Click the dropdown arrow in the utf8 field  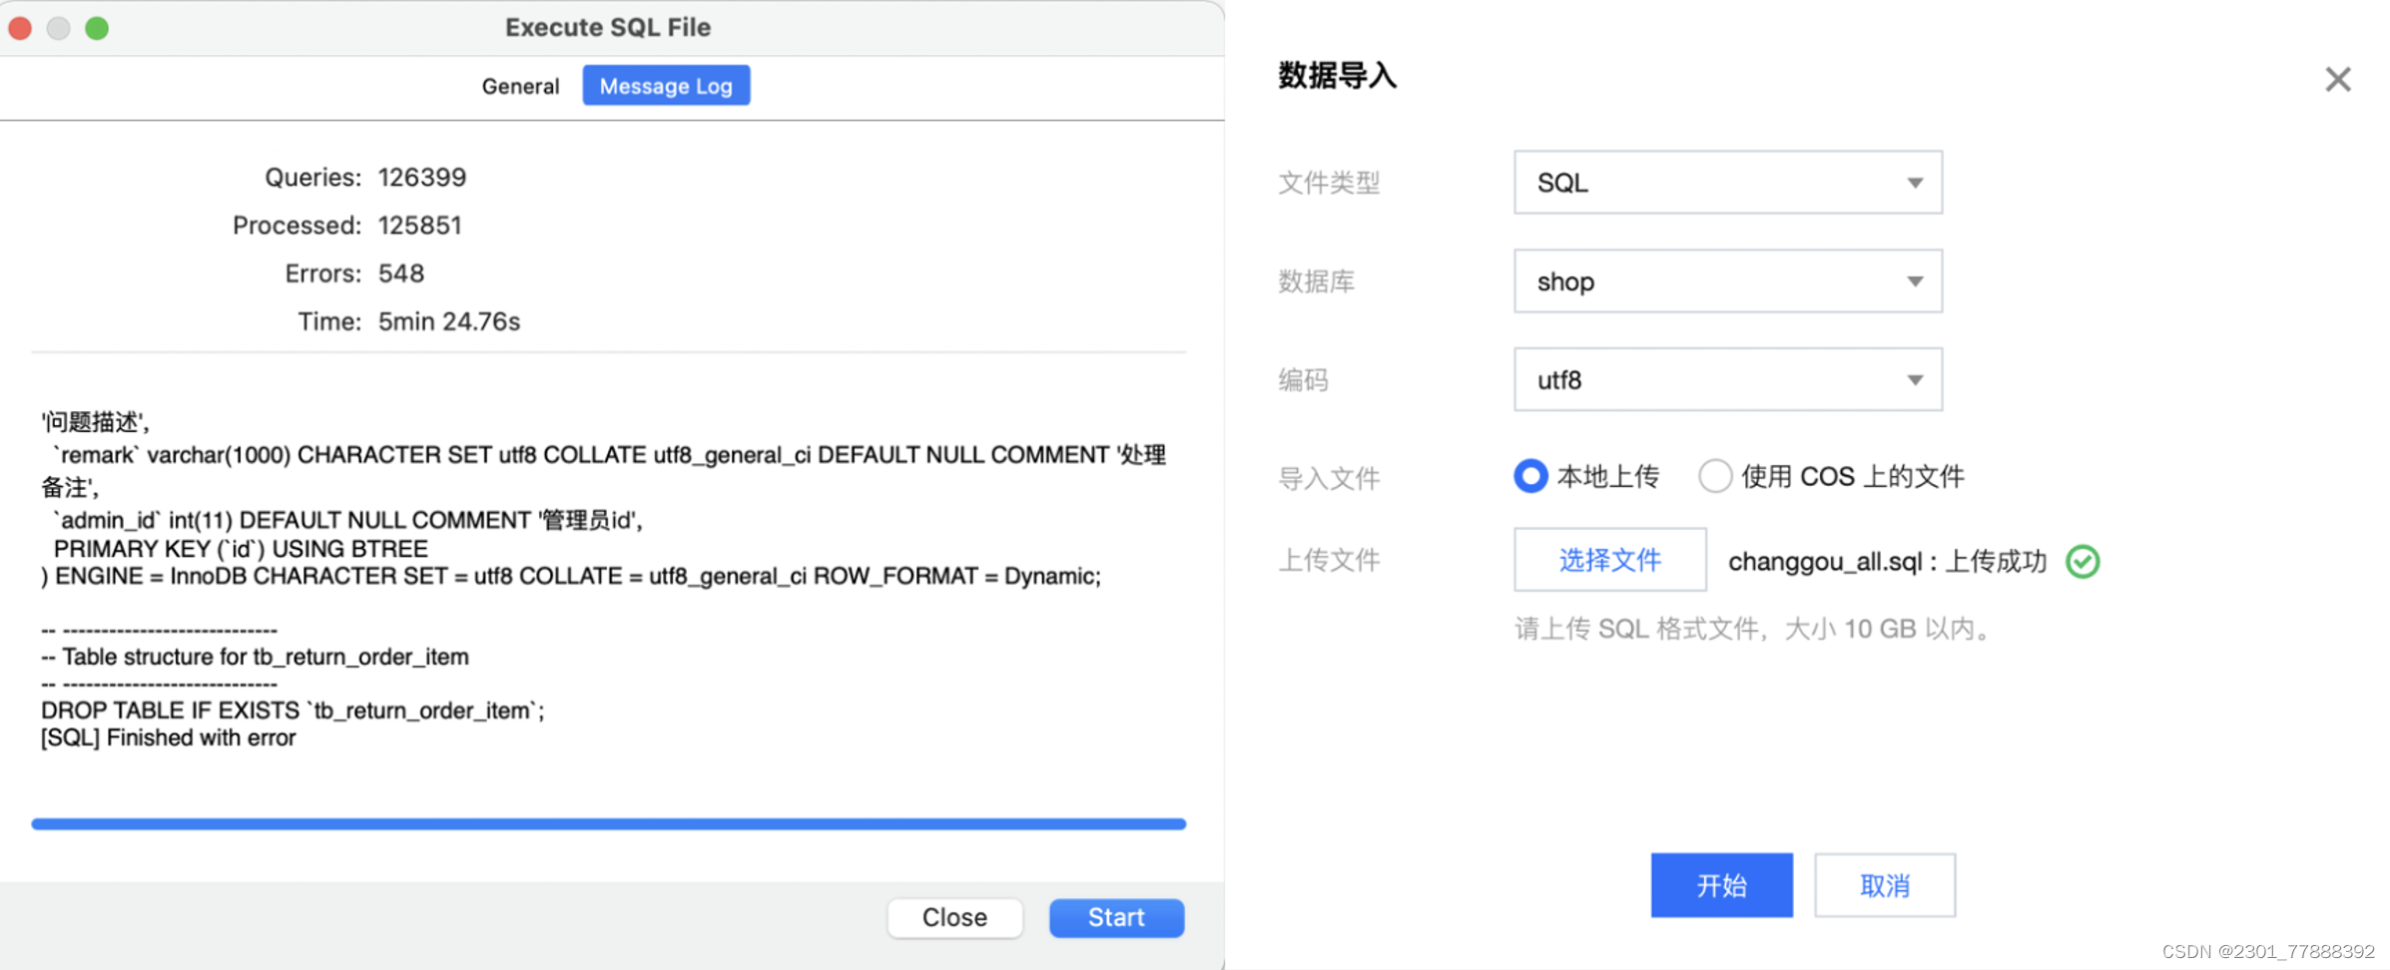coord(1915,380)
